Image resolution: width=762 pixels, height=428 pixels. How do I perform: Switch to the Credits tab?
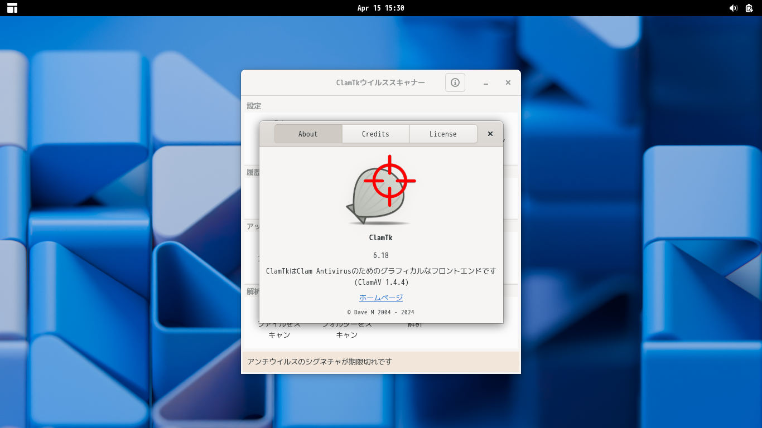tap(375, 134)
